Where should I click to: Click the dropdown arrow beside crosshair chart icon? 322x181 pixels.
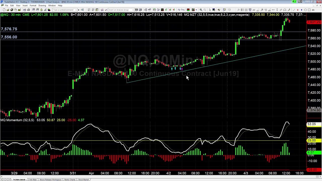[x=196, y=10]
